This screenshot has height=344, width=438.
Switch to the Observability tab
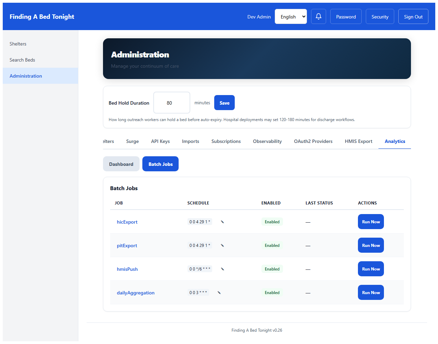pyautogui.click(x=267, y=141)
